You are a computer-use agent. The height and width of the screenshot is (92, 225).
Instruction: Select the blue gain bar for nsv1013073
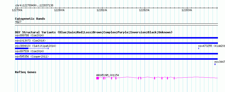tap(116, 43)
